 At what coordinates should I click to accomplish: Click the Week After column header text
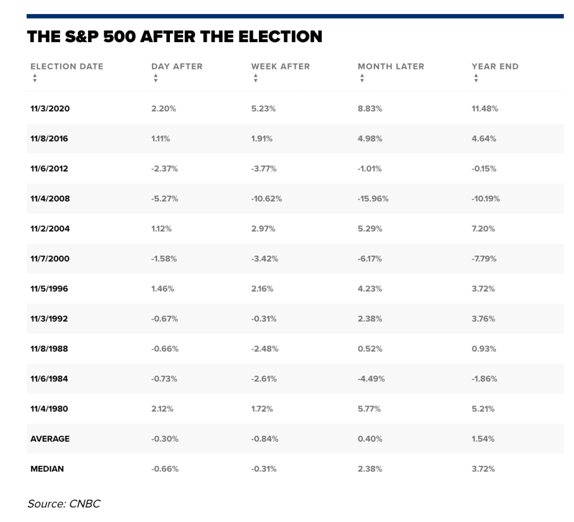click(280, 66)
